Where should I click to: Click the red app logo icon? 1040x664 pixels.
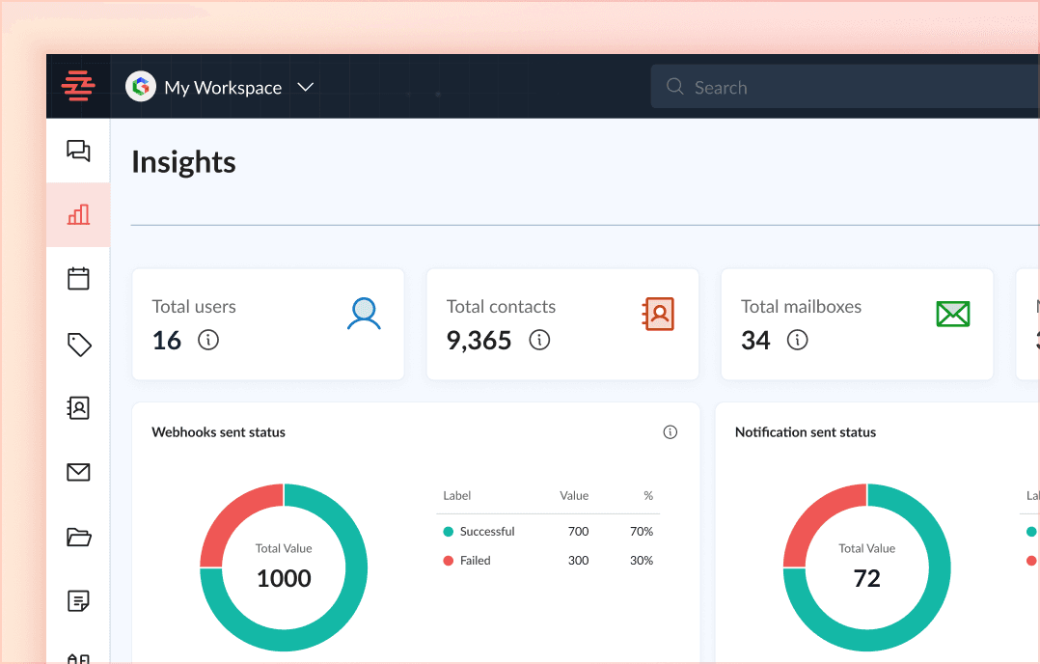pos(78,86)
